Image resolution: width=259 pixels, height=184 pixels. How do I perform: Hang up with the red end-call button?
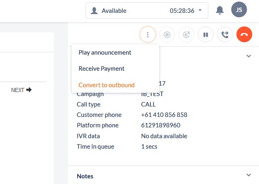tap(244, 35)
